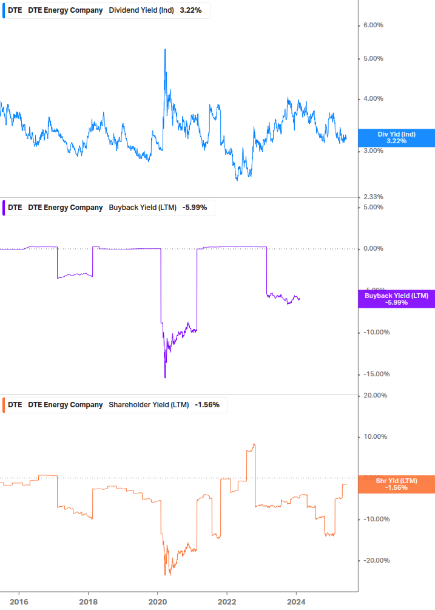Click the 6.00% dividend yield axis label
This screenshot has height=610, width=435.
373,25
